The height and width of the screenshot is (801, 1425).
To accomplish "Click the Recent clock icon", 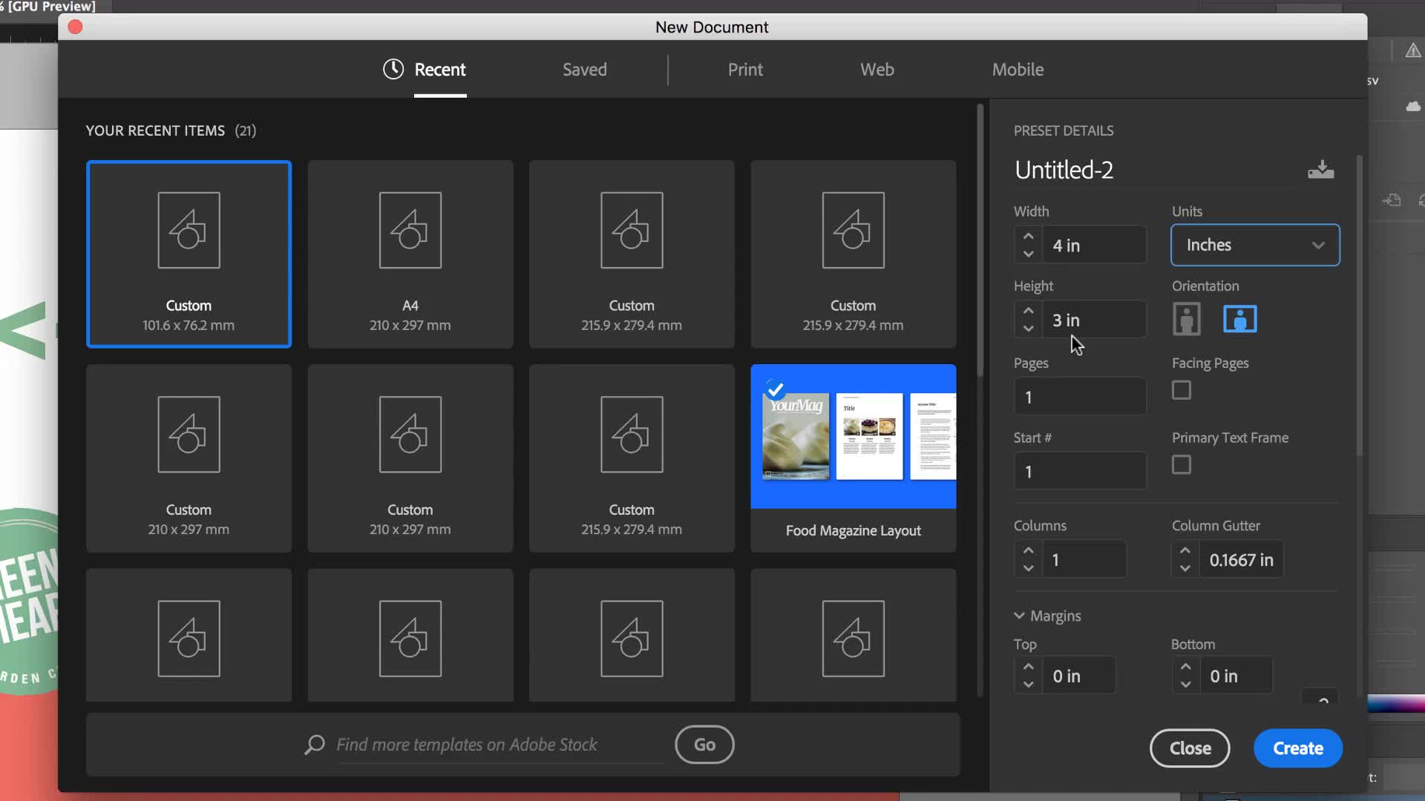I will (393, 70).
